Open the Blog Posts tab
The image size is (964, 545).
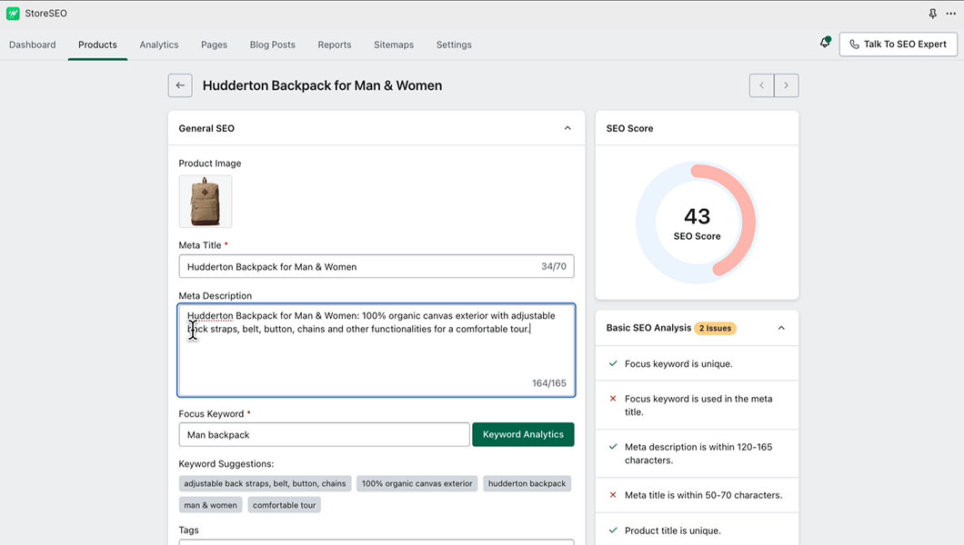pyautogui.click(x=272, y=45)
